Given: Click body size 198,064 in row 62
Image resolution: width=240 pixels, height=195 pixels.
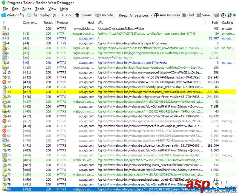Looking at the screenshot, I should click(x=213, y=145).
